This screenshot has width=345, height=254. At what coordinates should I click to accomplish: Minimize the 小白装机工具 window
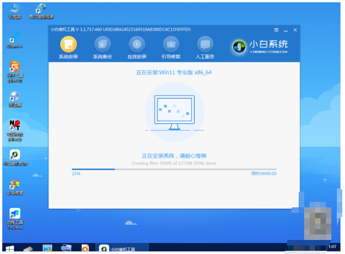286,30
